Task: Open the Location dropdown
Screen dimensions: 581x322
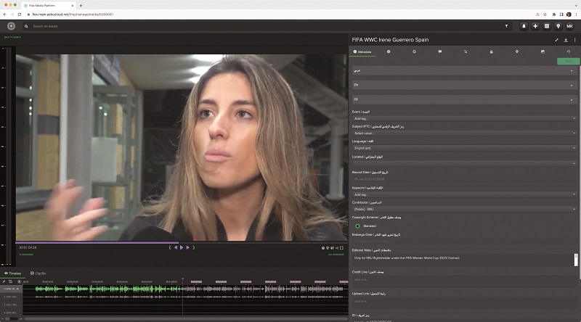Action: click(464, 163)
